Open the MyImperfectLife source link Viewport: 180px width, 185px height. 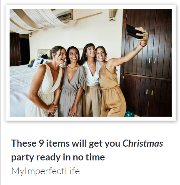45,171
